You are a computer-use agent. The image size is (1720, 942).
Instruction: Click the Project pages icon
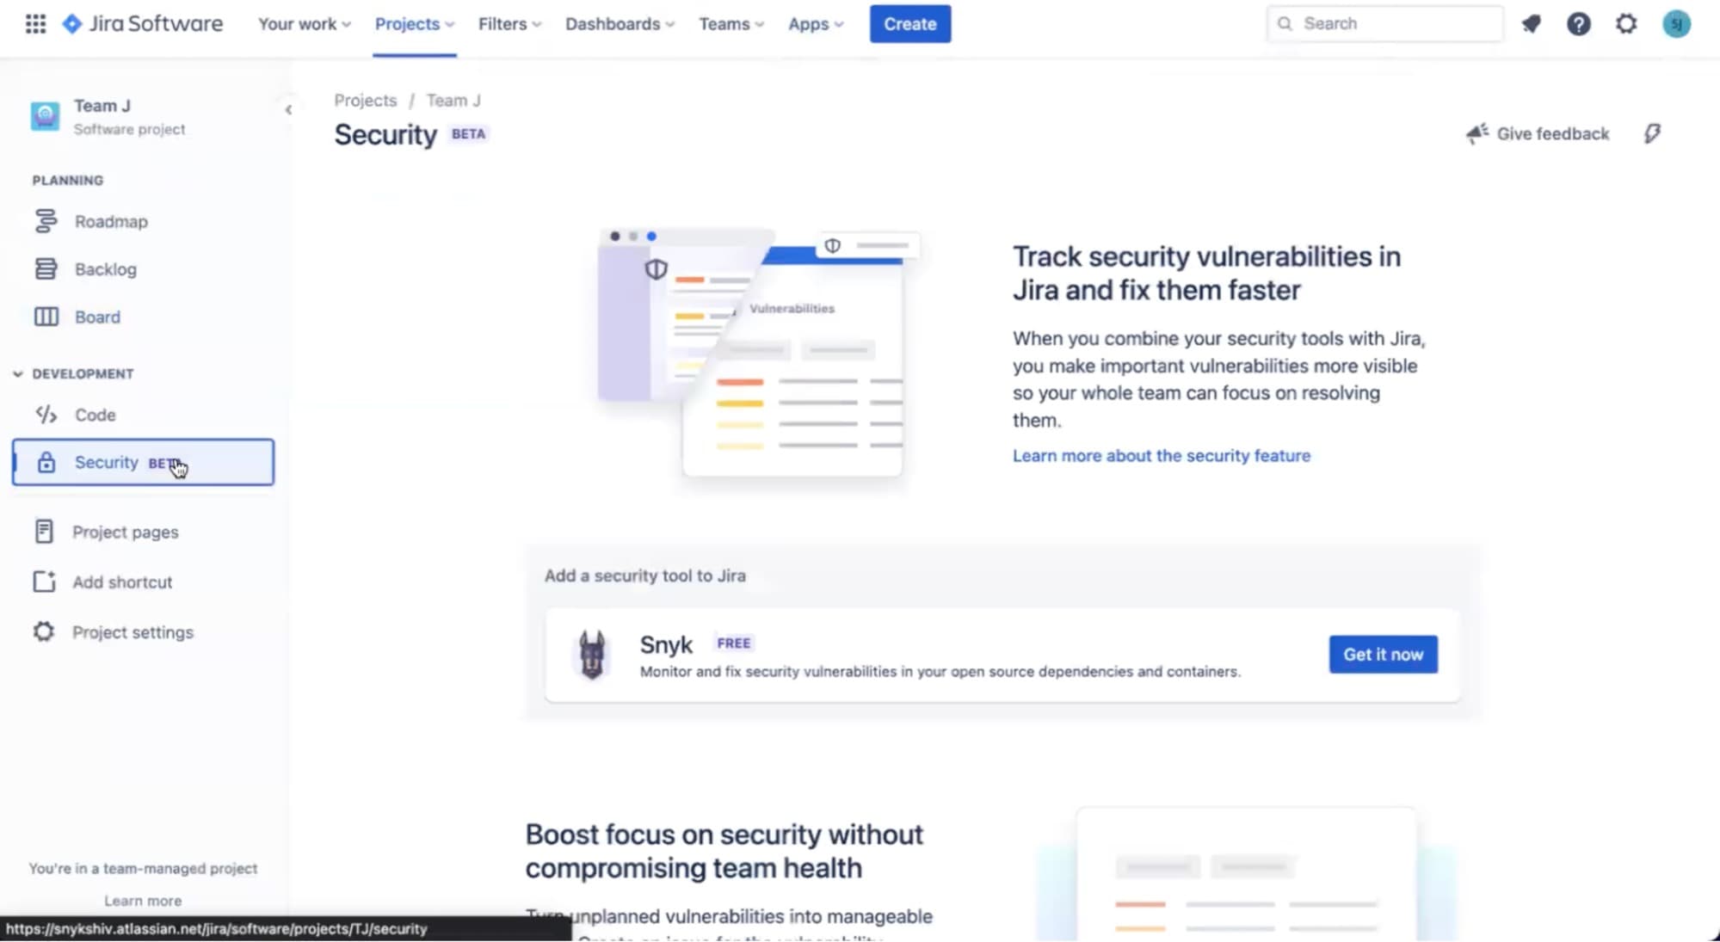(44, 532)
